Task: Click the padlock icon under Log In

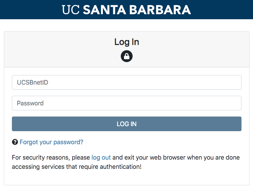Action: coord(127,57)
